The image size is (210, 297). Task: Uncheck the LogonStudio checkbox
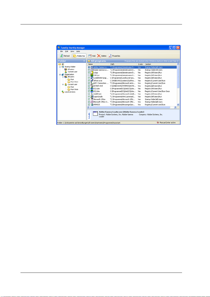[x=89, y=97]
